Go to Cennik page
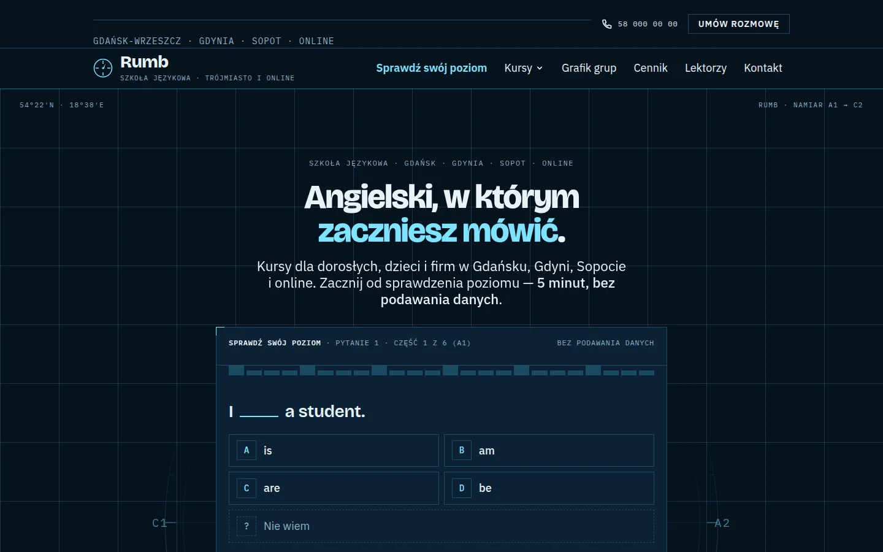 [x=651, y=68]
